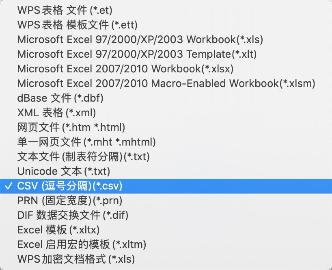
Task: Choose DIF 数据交换文件 (*.dif)
Action: click(73, 215)
